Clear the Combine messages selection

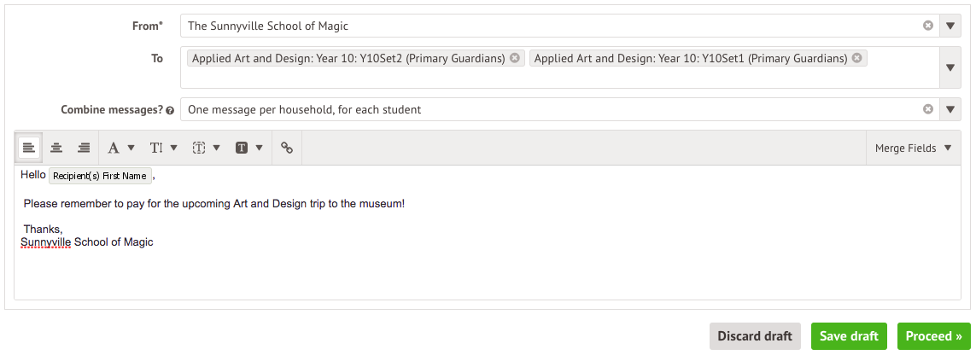927,109
